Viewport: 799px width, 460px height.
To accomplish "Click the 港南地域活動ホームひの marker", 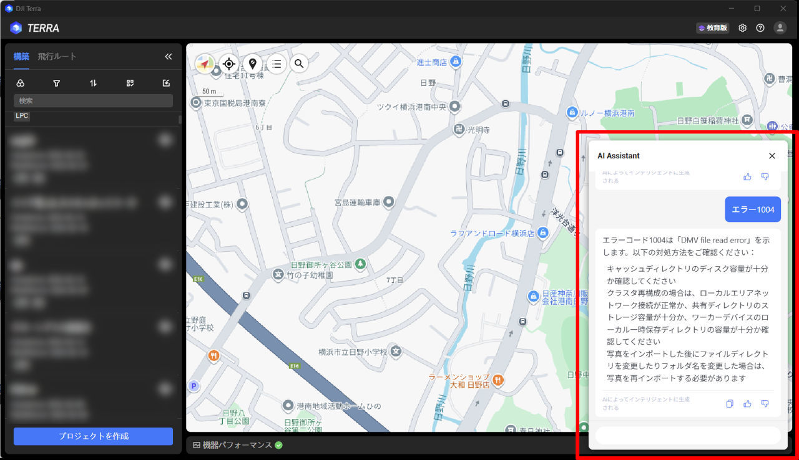I will click(288, 406).
